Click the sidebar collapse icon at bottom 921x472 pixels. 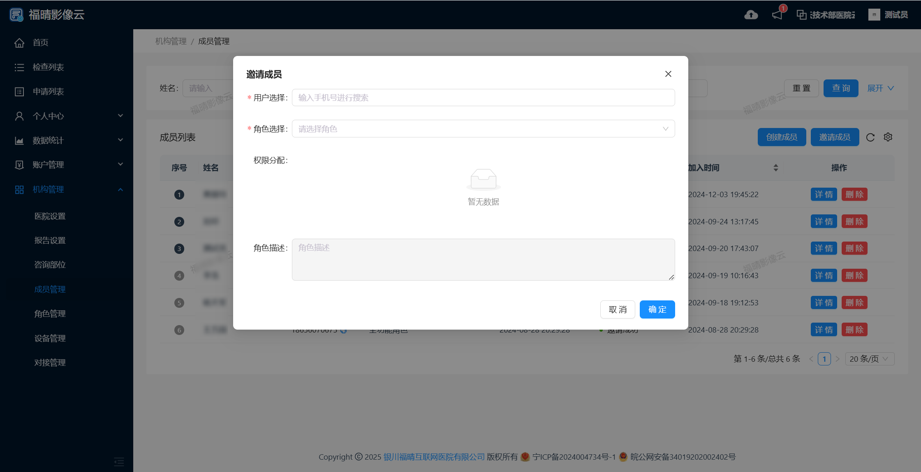(119, 462)
